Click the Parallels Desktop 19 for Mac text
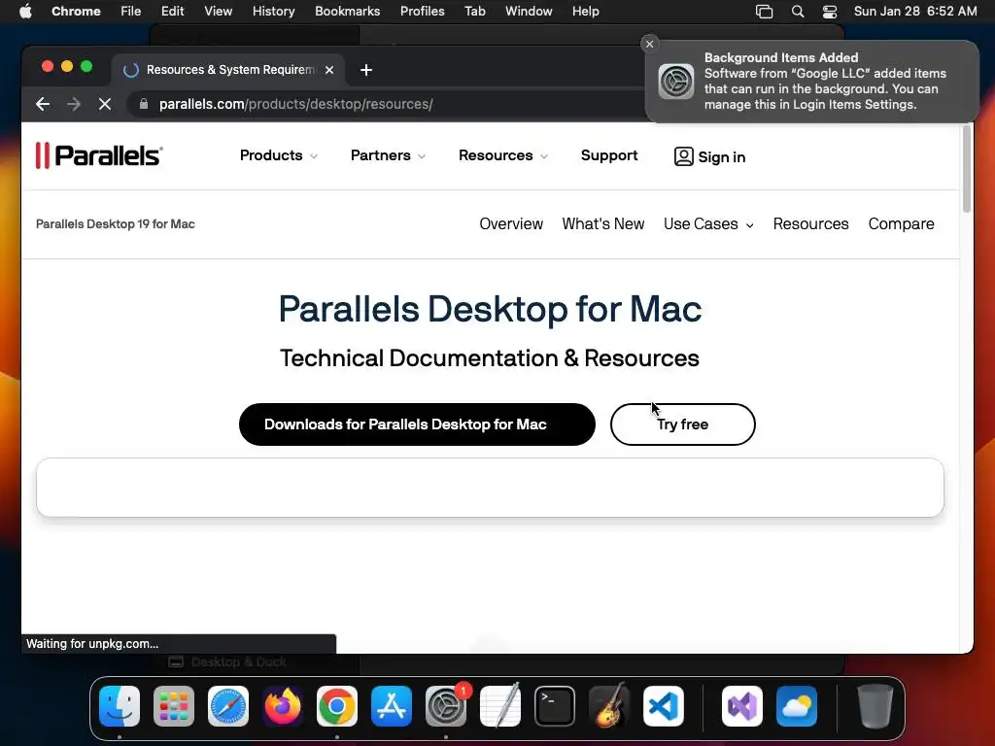Image resolution: width=995 pixels, height=746 pixels. (115, 224)
